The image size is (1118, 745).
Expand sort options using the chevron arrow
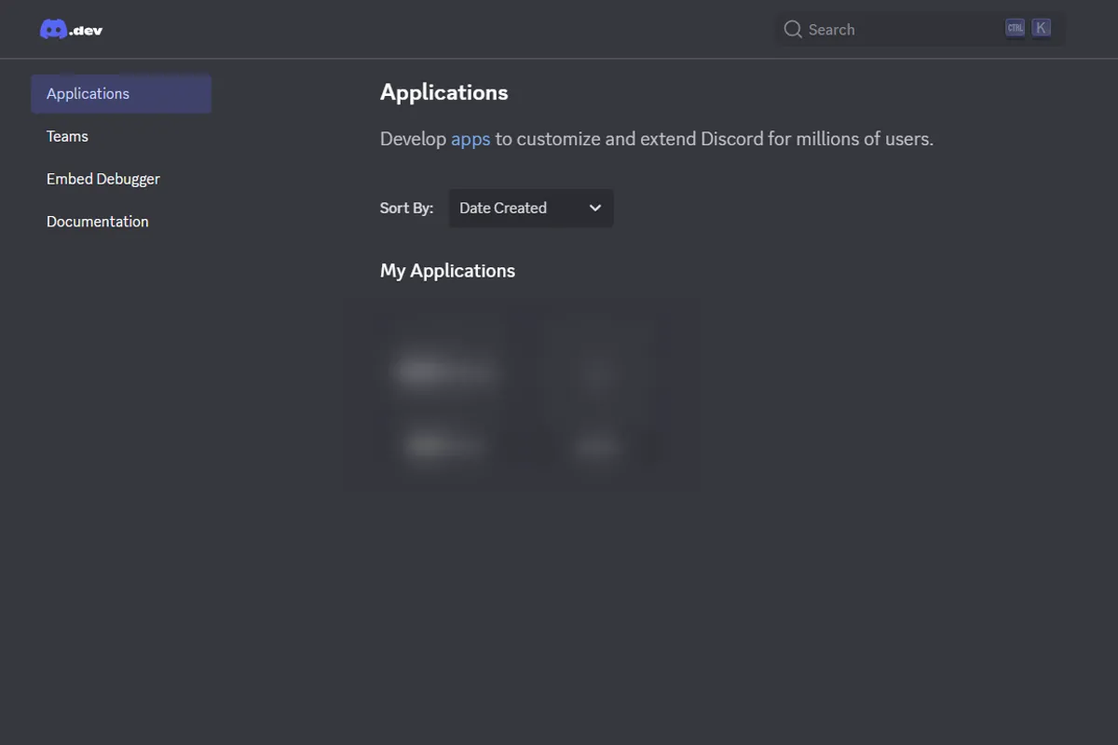(595, 208)
